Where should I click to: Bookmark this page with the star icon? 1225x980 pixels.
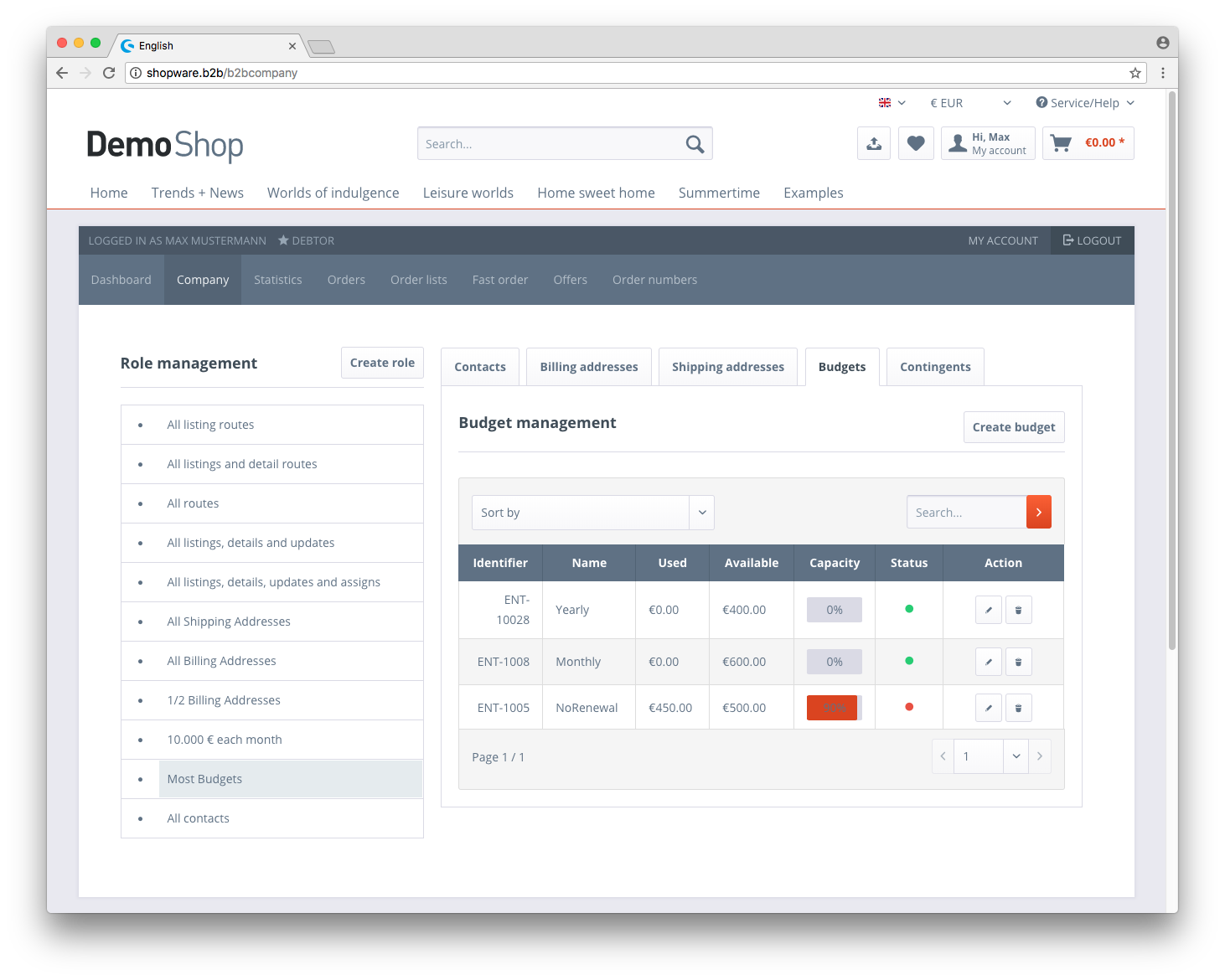[x=1135, y=73]
